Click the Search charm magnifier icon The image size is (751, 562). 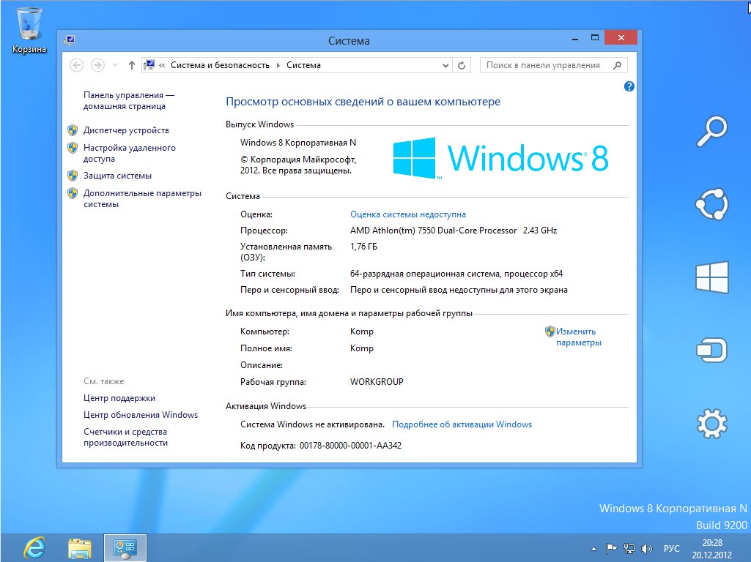click(x=711, y=131)
